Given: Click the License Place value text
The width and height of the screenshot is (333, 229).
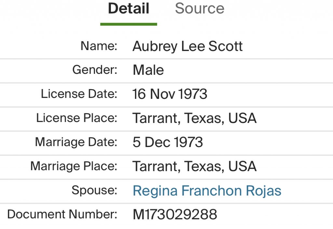Looking at the screenshot, I should [194, 118].
